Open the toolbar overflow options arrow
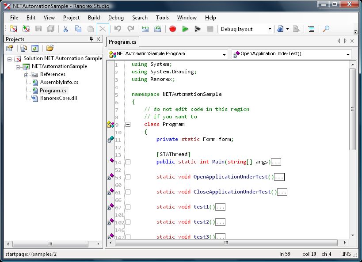The image size is (362, 262). point(355,32)
